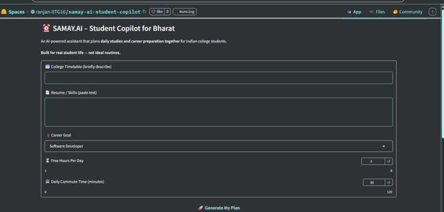Open the Running status badge
This screenshot has height=212, width=444.
click(x=185, y=12)
